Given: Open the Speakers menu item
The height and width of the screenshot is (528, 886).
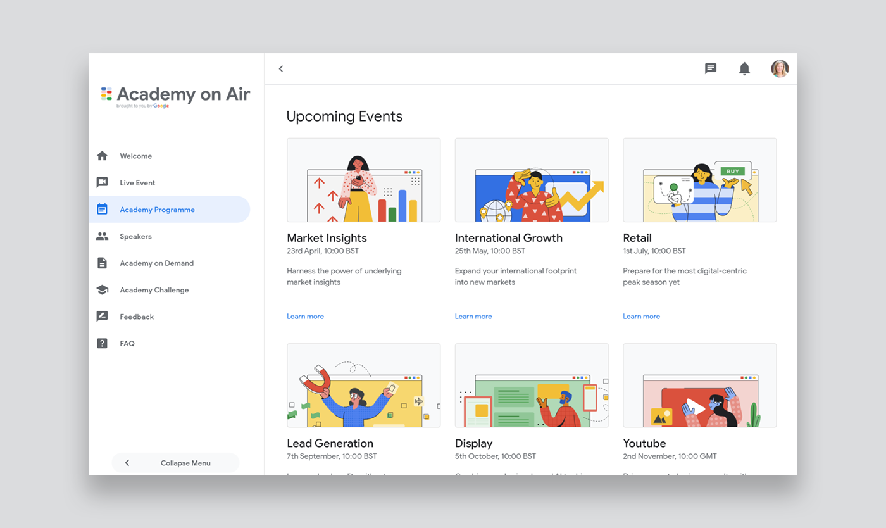Looking at the screenshot, I should coord(170,236).
